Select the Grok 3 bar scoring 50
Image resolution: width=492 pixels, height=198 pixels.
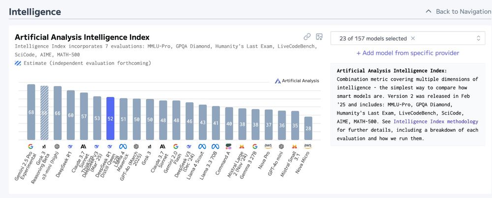150,119
